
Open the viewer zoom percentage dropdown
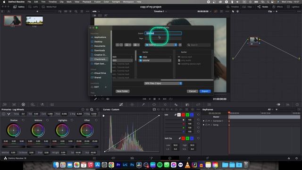point(96,11)
